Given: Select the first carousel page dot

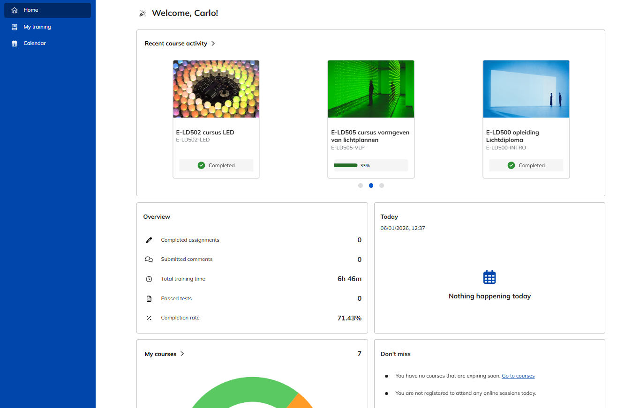Looking at the screenshot, I should pyautogui.click(x=361, y=185).
